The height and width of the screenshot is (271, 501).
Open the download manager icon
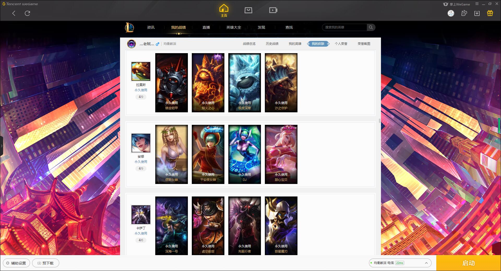[477, 13]
